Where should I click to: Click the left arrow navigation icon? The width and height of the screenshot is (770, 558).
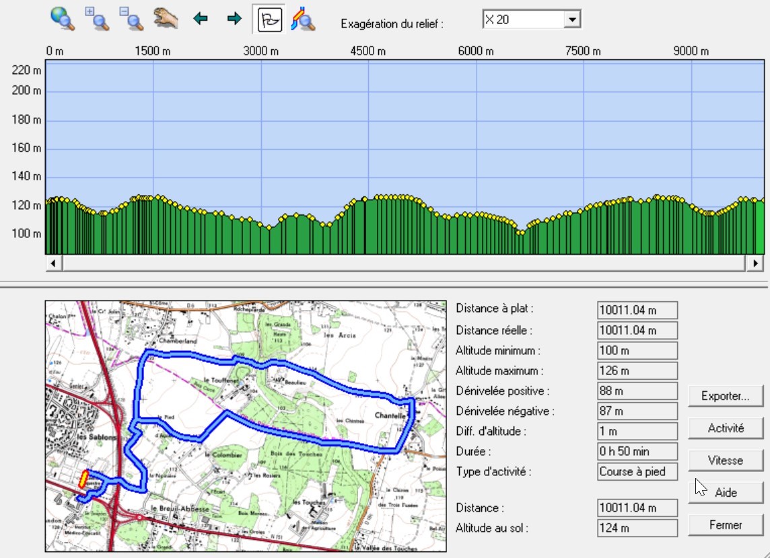click(201, 19)
